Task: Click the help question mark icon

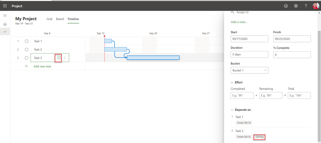Action: 306,6
